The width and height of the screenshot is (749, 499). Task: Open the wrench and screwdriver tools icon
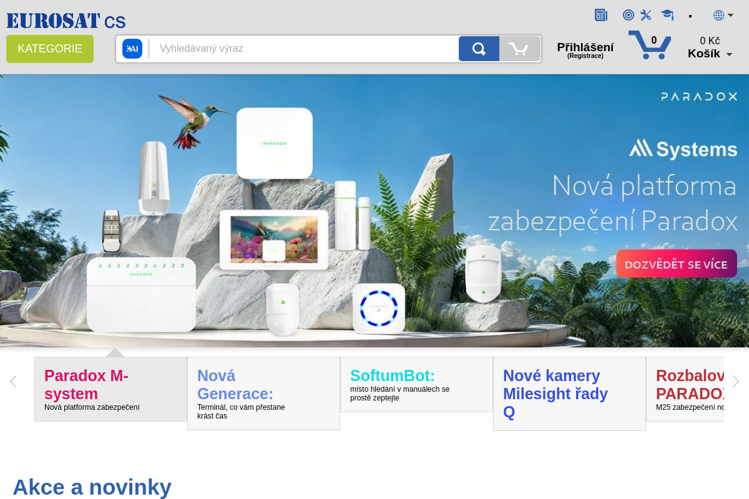pos(646,15)
